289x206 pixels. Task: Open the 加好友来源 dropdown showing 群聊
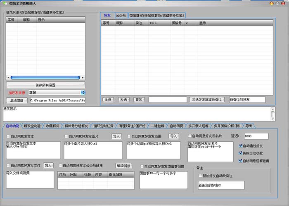click(x=57, y=93)
